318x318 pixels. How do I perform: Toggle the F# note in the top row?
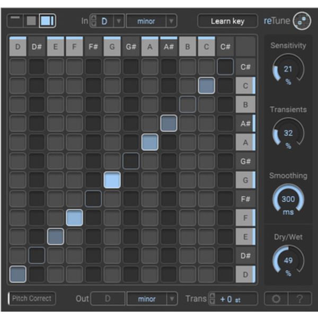click(93, 47)
